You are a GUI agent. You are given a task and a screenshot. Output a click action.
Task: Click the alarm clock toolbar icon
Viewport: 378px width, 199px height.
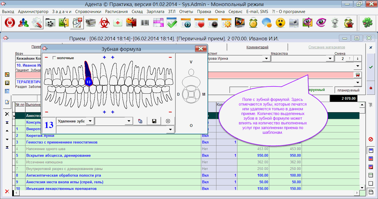click(253, 23)
